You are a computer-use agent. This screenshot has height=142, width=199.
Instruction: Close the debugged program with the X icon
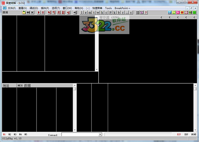tap(32, 13)
